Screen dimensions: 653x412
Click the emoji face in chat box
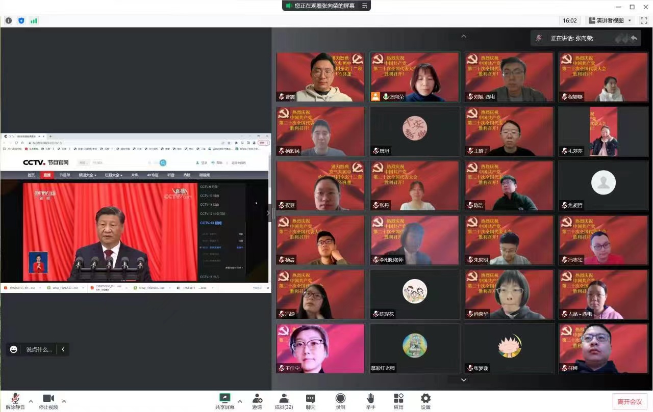coord(14,349)
